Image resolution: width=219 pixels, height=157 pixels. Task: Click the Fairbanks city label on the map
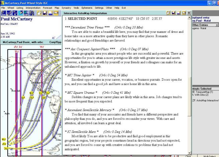point(21,63)
